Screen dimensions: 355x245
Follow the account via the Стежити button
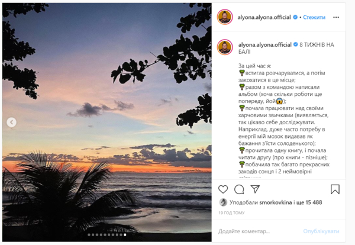click(314, 17)
